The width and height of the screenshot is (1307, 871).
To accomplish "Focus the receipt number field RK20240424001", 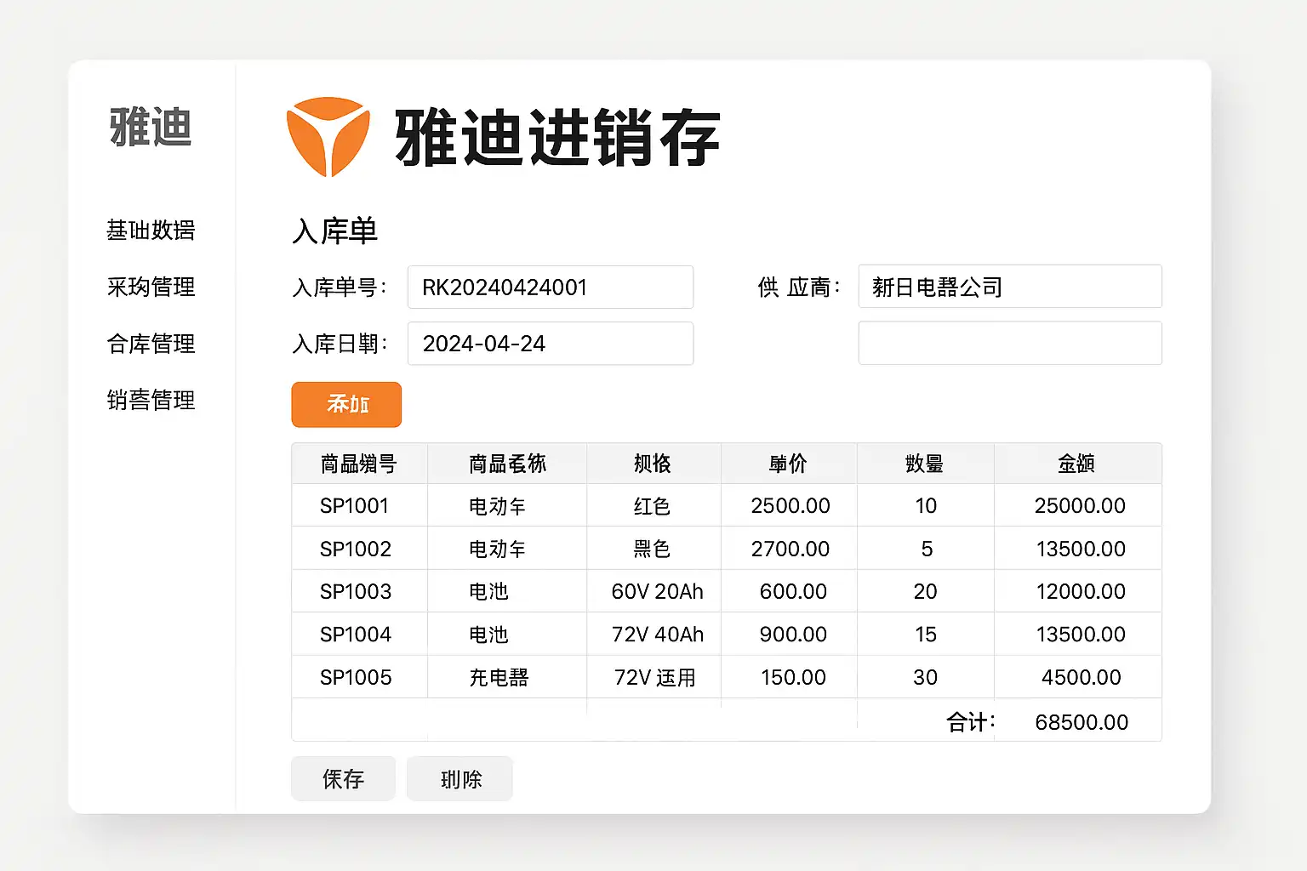I will click(551, 287).
